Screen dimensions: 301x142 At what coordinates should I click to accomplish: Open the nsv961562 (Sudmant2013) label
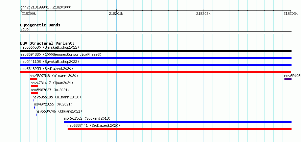[x=87, y=118]
